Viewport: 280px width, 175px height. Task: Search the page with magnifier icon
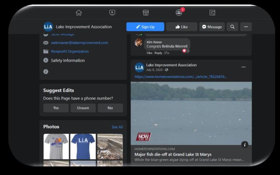[232, 27]
